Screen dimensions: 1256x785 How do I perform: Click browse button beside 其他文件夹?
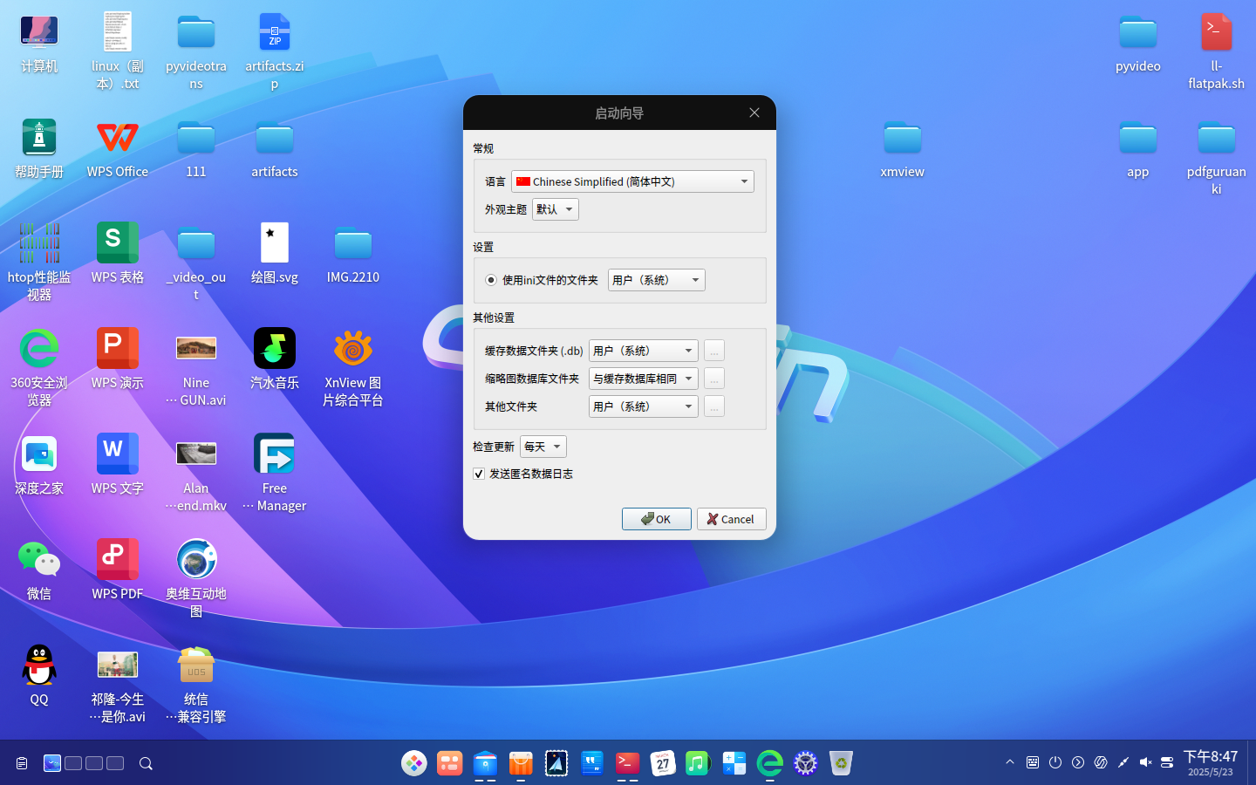tap(714, 406)
